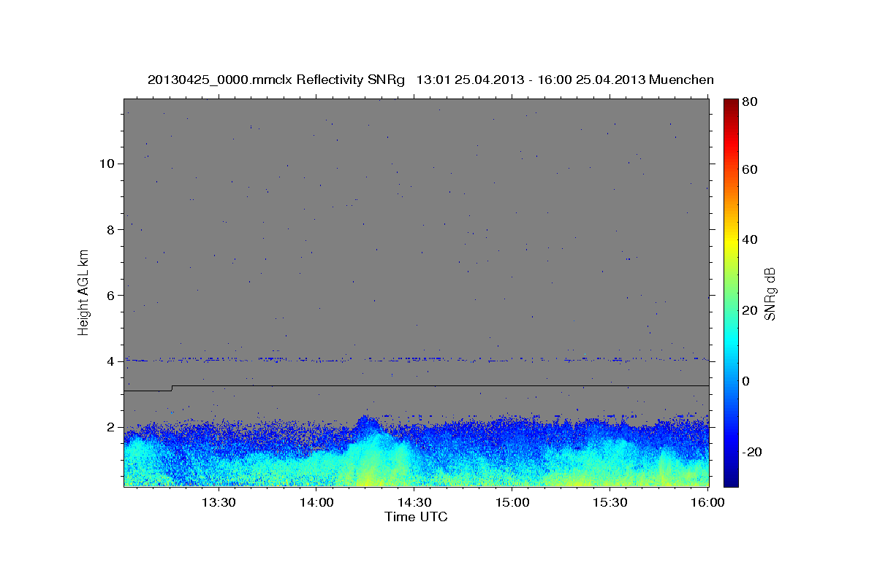The height and width of the screenshot is (584, 877).
Task: Click the 14:00 time tick label
Action: pos(316,502)
